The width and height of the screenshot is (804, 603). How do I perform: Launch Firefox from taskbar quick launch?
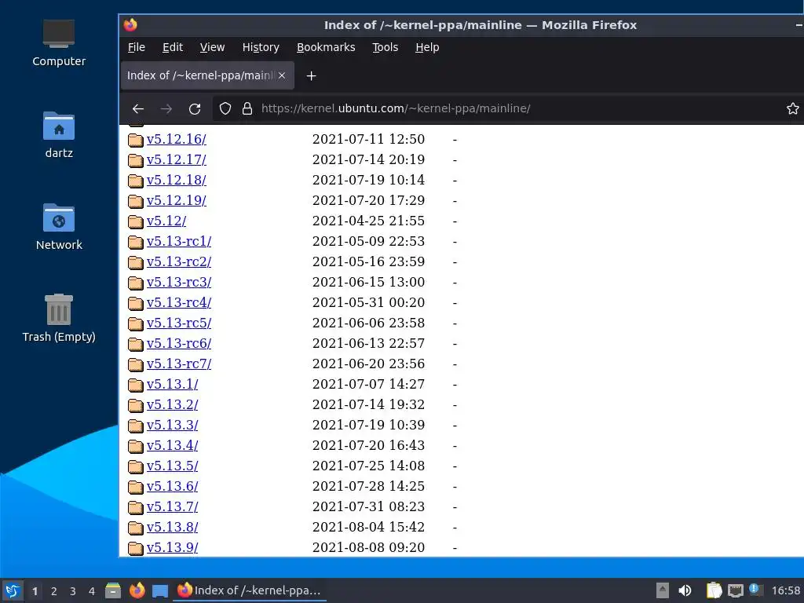(x=137, y=590)
